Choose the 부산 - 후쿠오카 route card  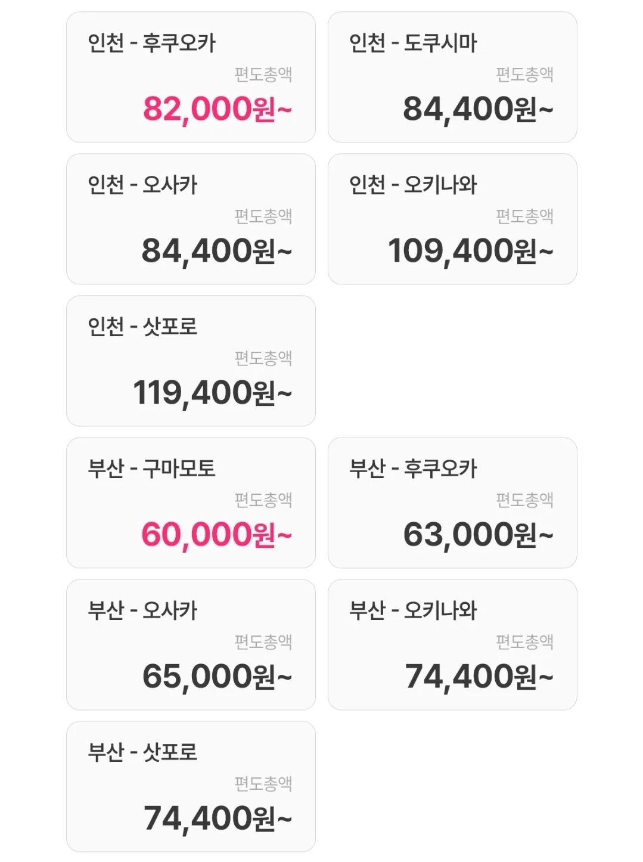(452, 503)
